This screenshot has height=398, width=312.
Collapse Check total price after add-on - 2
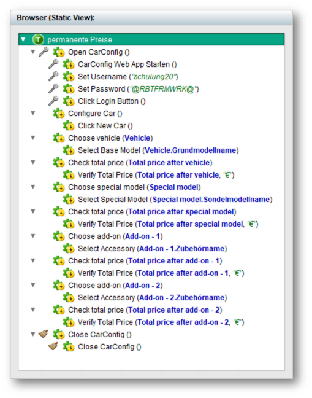coord(33,310)
